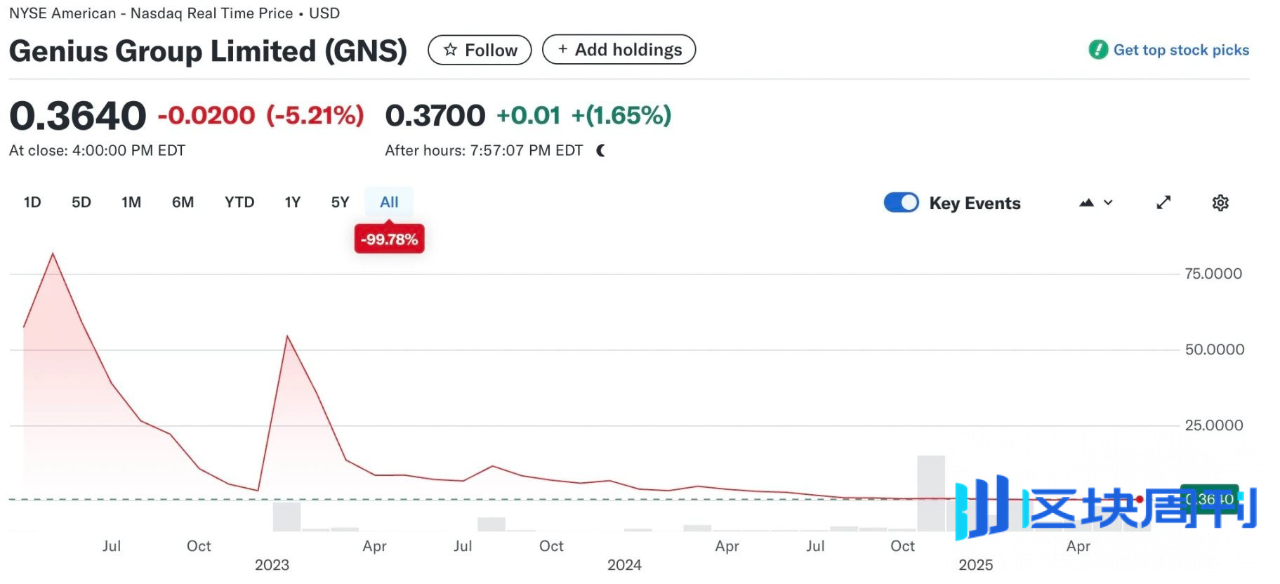Click the 2023 year label on axis
Viewport: 1280px width, 584px height.
click(272, 565)
